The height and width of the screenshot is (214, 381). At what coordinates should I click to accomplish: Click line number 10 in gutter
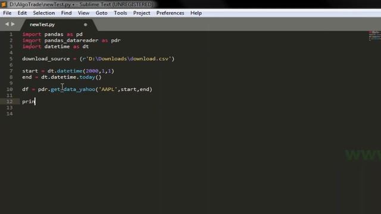coord(10,89)
